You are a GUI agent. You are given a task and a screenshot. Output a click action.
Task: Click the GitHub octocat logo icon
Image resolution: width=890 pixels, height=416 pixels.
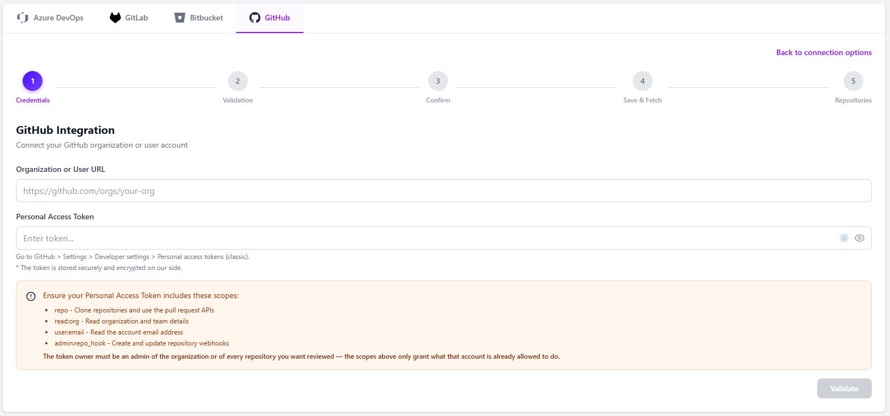pos(255,18)
